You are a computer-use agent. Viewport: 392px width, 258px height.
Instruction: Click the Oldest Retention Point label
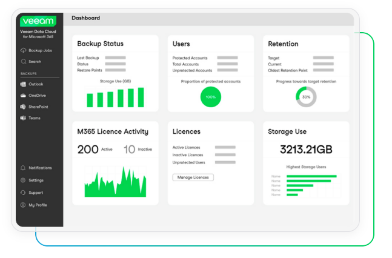[x=288, y=70]
